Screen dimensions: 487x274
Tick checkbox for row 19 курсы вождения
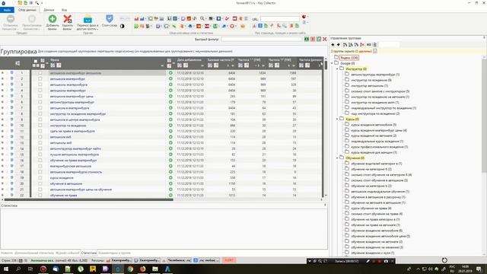(x=40, y=177)
